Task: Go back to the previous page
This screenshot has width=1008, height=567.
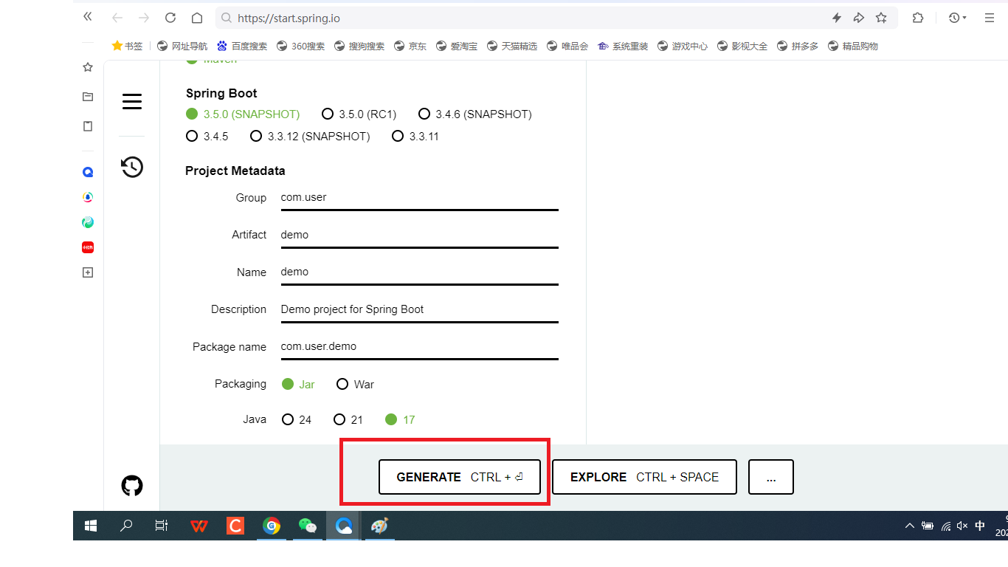Action: pos(117,18)
